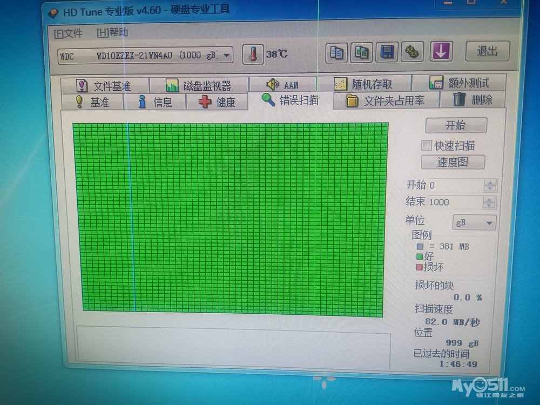
Task: Switch to the 磁盘监视器 disk monitor tab
Action: point(199,85)
